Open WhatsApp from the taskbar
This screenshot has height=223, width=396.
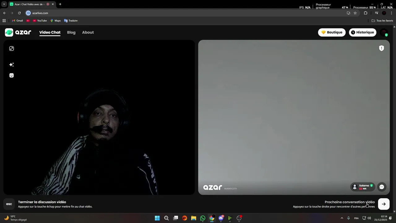tap(203, 218)
